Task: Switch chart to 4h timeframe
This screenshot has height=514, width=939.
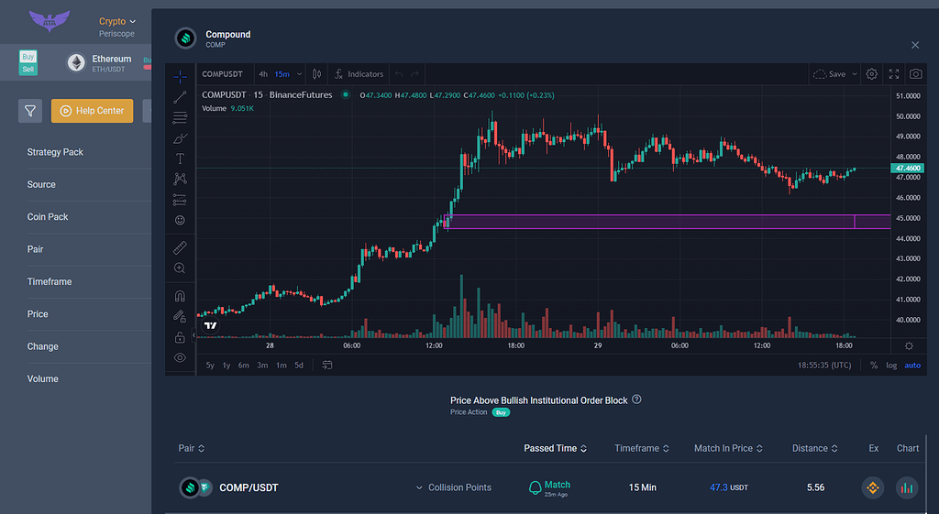Action: point(263,74)
